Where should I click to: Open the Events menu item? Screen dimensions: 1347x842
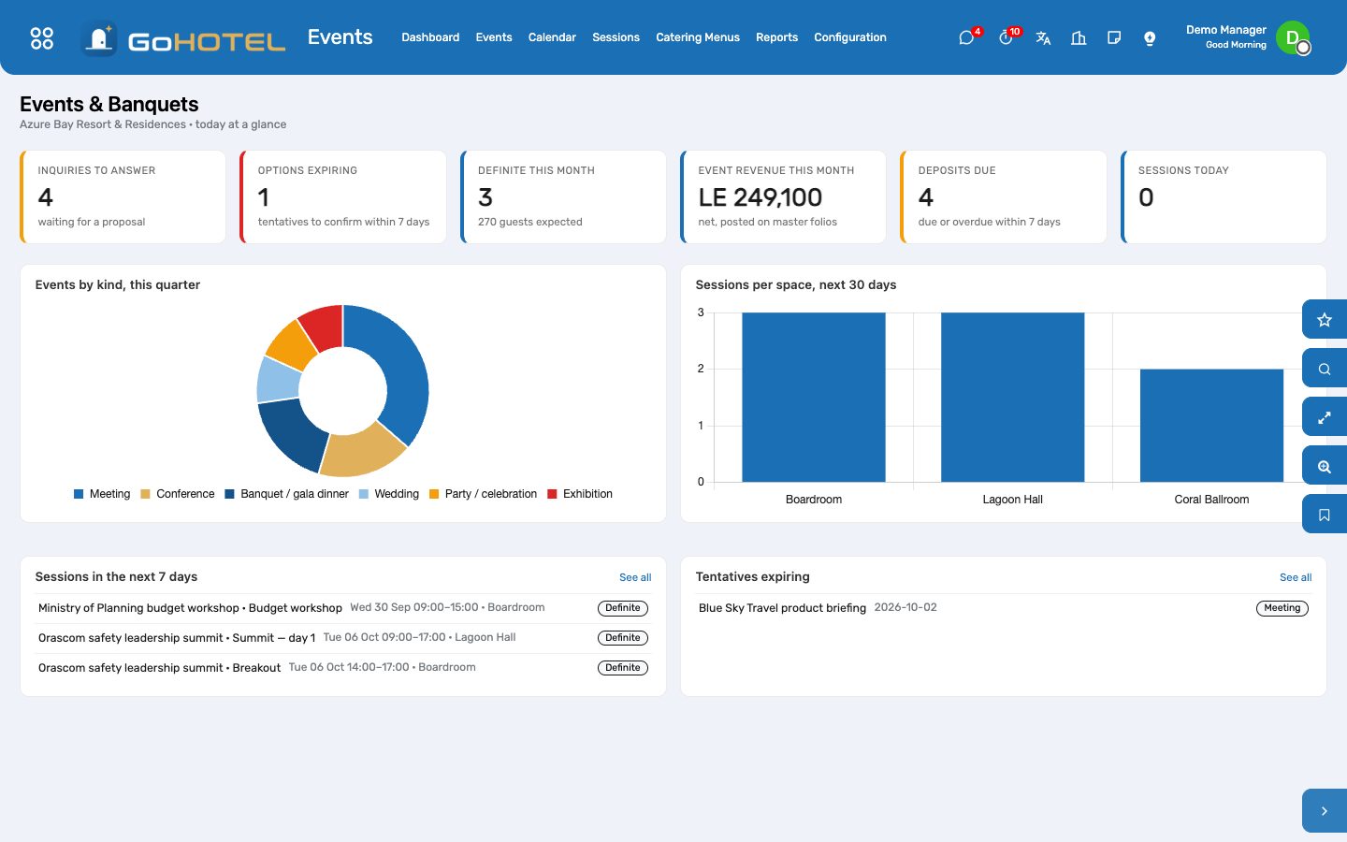pyautogui.click(x=494, y=37)
